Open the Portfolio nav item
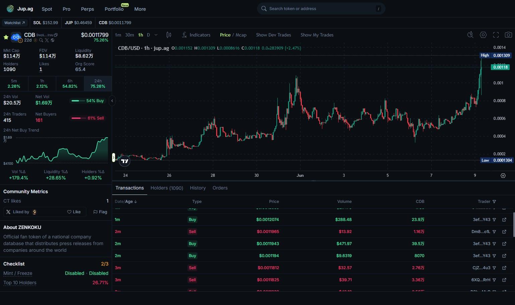The height and width of the screenshot is (305, 515). (114, 9)
